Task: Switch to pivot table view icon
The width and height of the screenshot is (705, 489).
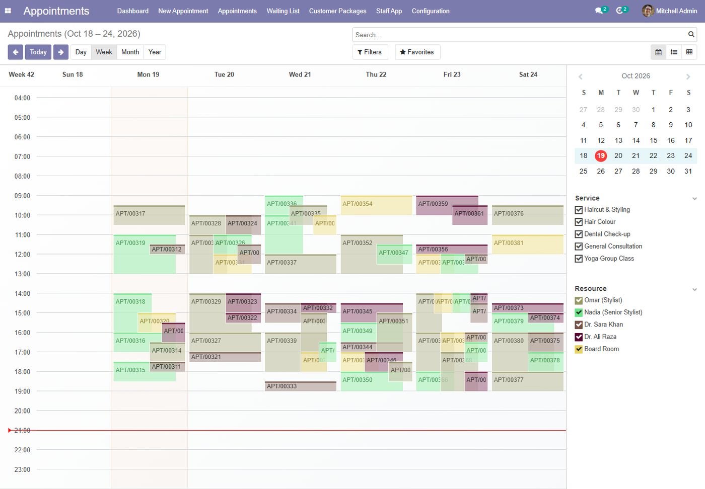Action: point(689,52)
